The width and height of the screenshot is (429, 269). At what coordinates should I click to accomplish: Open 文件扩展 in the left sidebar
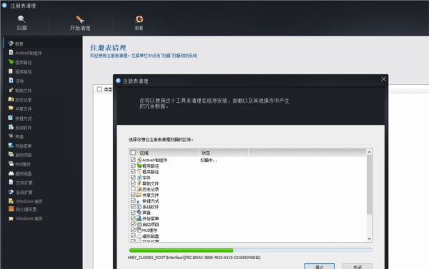point(21,183)
